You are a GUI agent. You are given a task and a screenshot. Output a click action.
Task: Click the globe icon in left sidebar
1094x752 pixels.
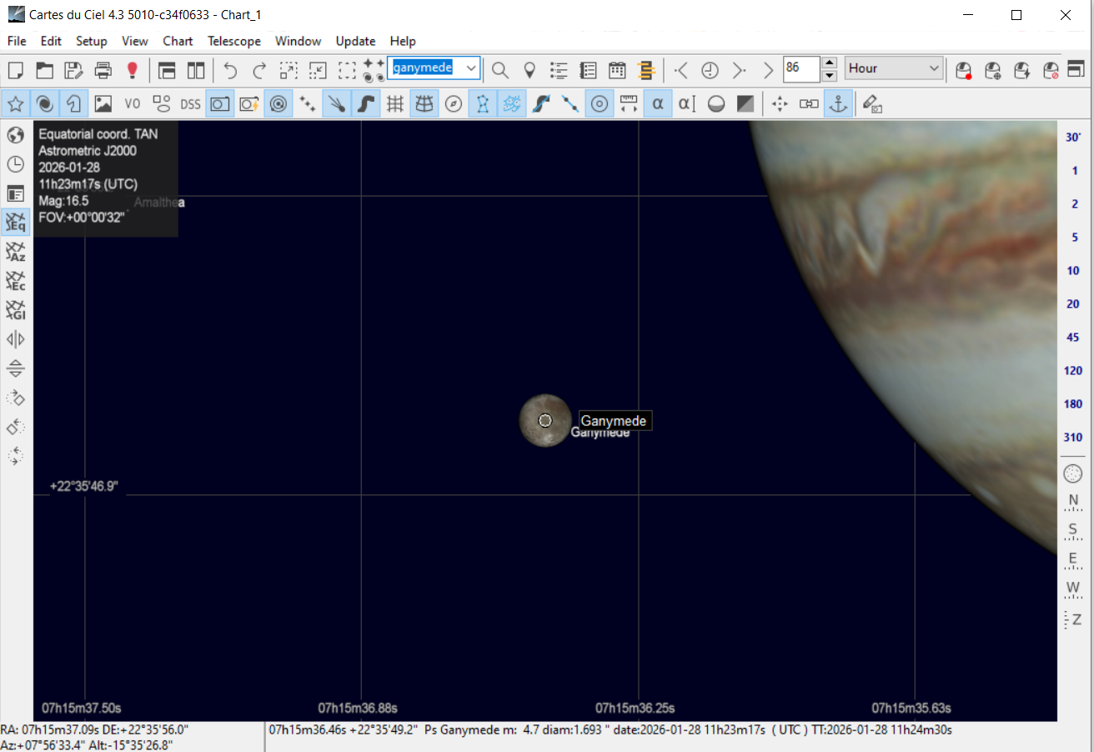16,135
